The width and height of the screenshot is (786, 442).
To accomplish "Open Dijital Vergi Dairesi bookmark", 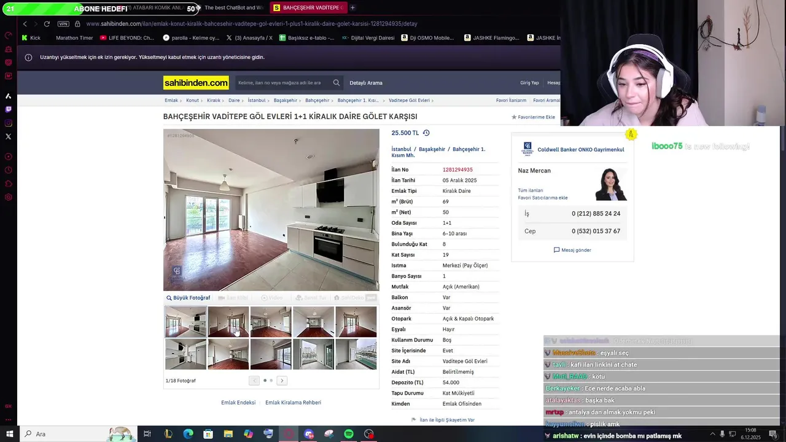I will (368, 37).
